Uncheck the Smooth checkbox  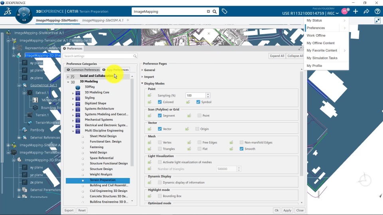pos(242,149)
